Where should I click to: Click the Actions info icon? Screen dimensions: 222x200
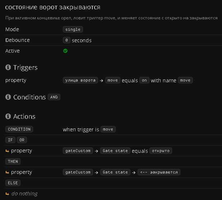coord(8,117)
